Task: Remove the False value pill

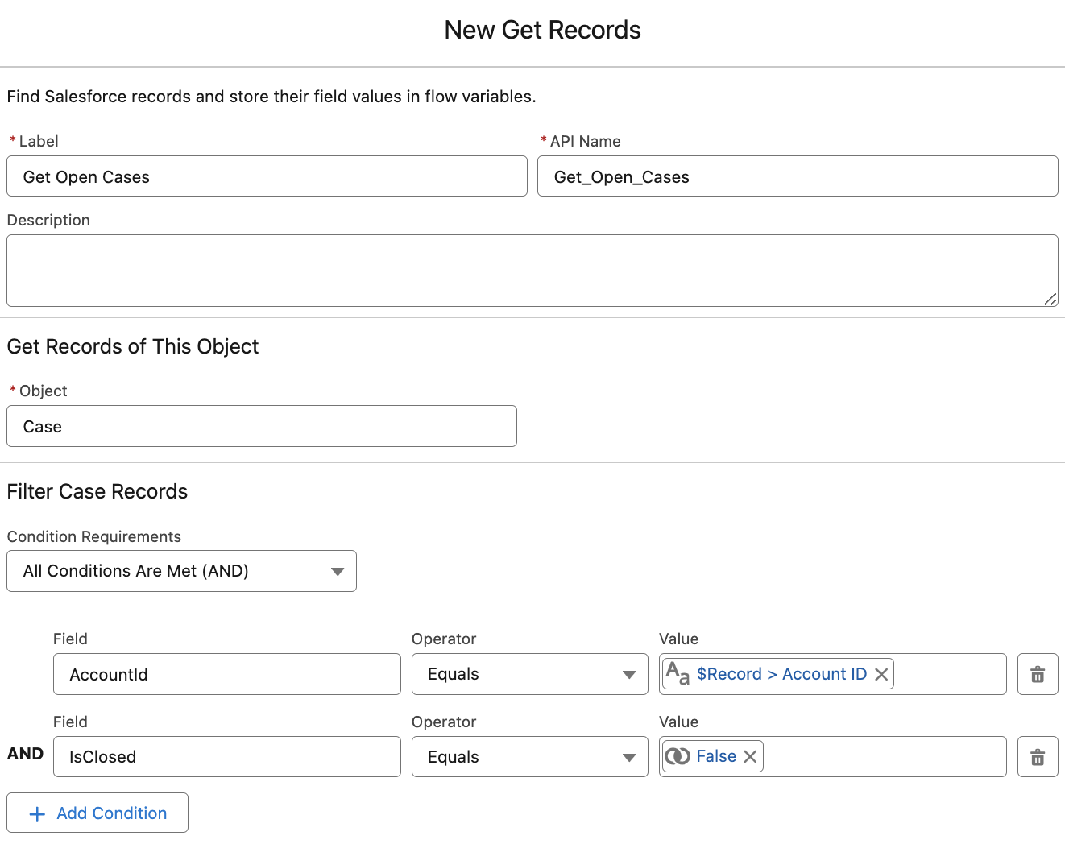Action: click(750, 757)
